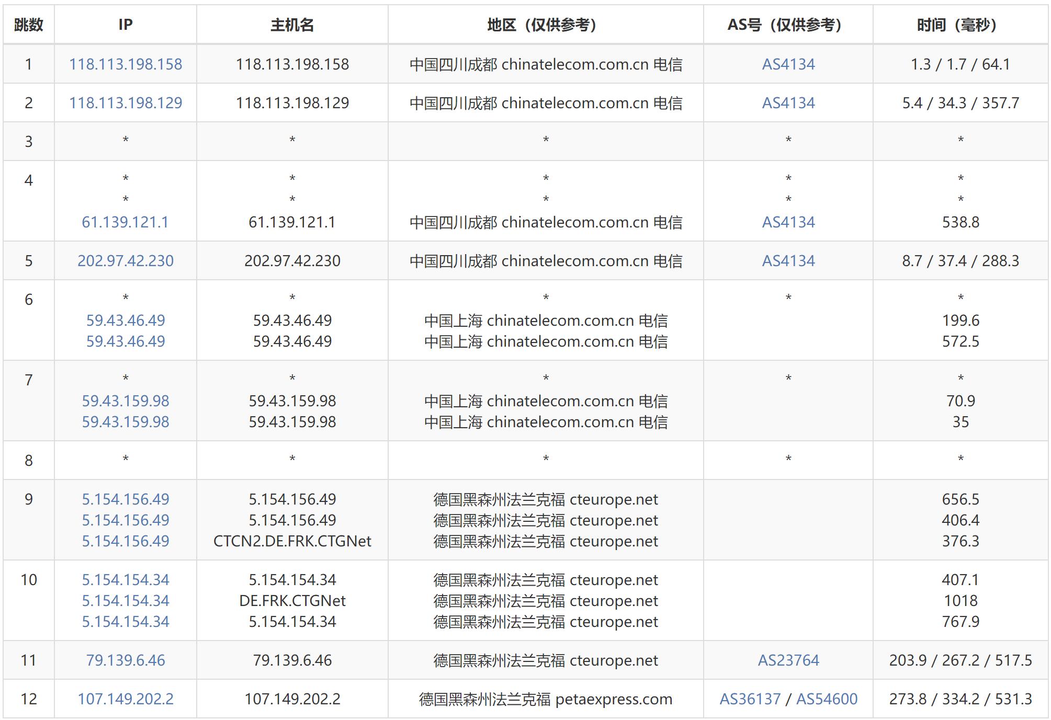
Task: Select the IP column header
Action: pyautogui.click(x=126, y=25)
